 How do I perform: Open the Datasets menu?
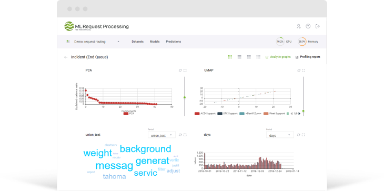(x=138, y=42)
